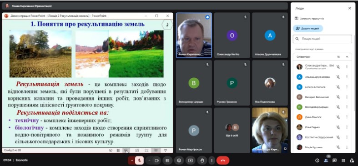Screen dimensions: 358x166
Task: Select Reading view in PowerPoint status bar
Action: 156,150
